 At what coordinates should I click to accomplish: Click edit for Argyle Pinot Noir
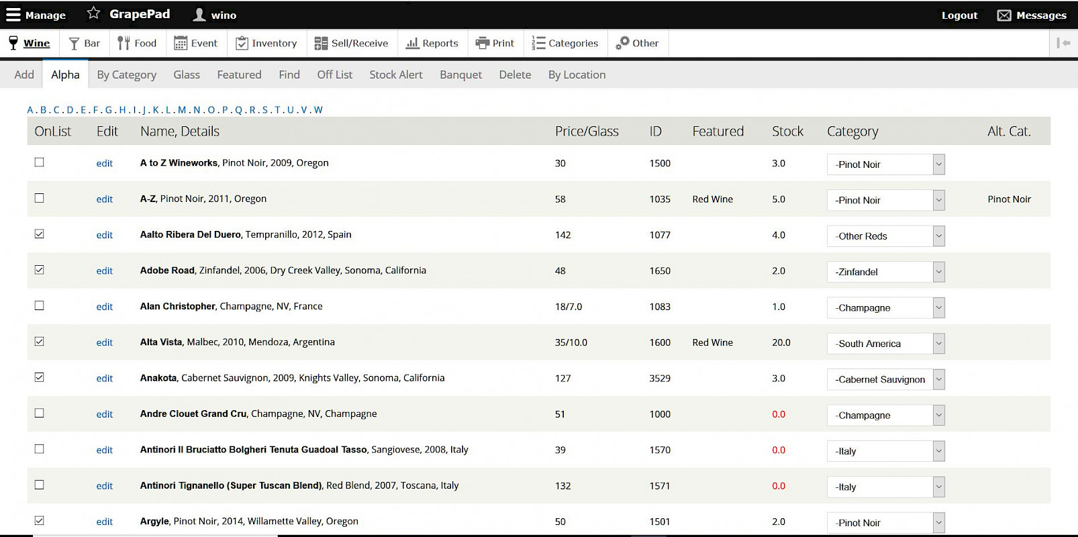point(104,522)
